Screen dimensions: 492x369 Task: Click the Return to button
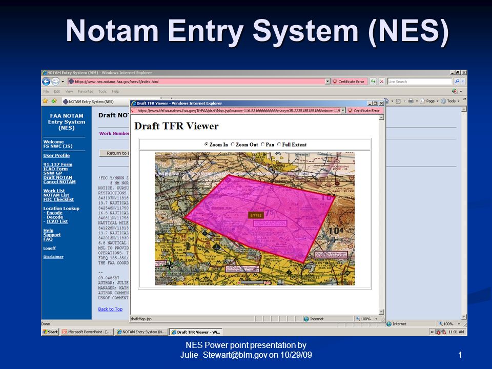click(114, 153)
